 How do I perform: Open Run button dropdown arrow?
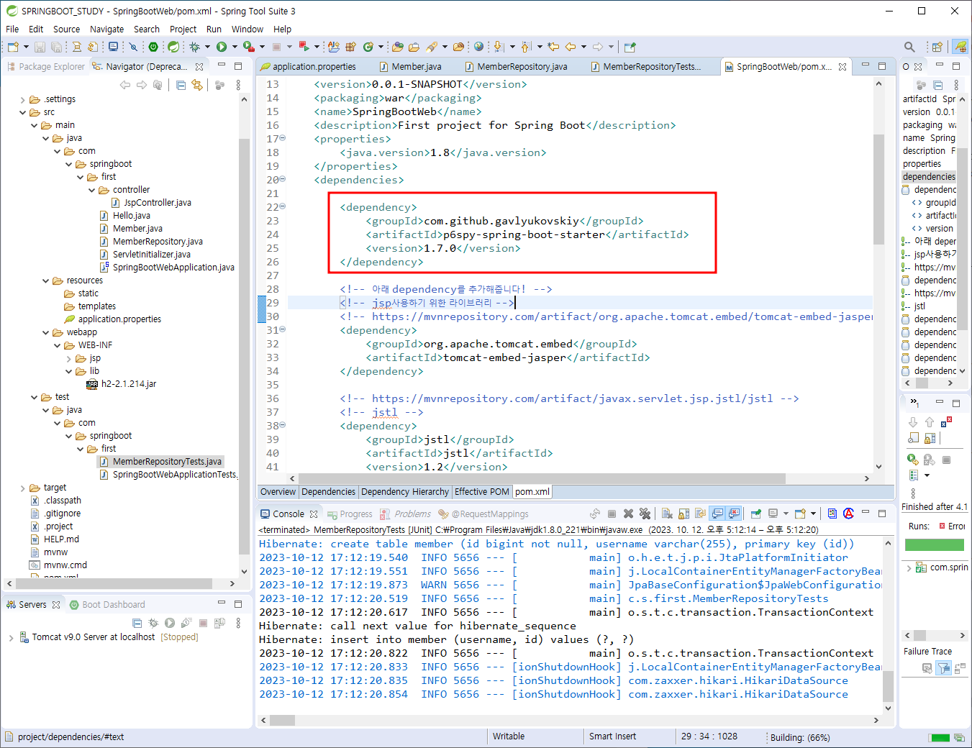(235, 47)
